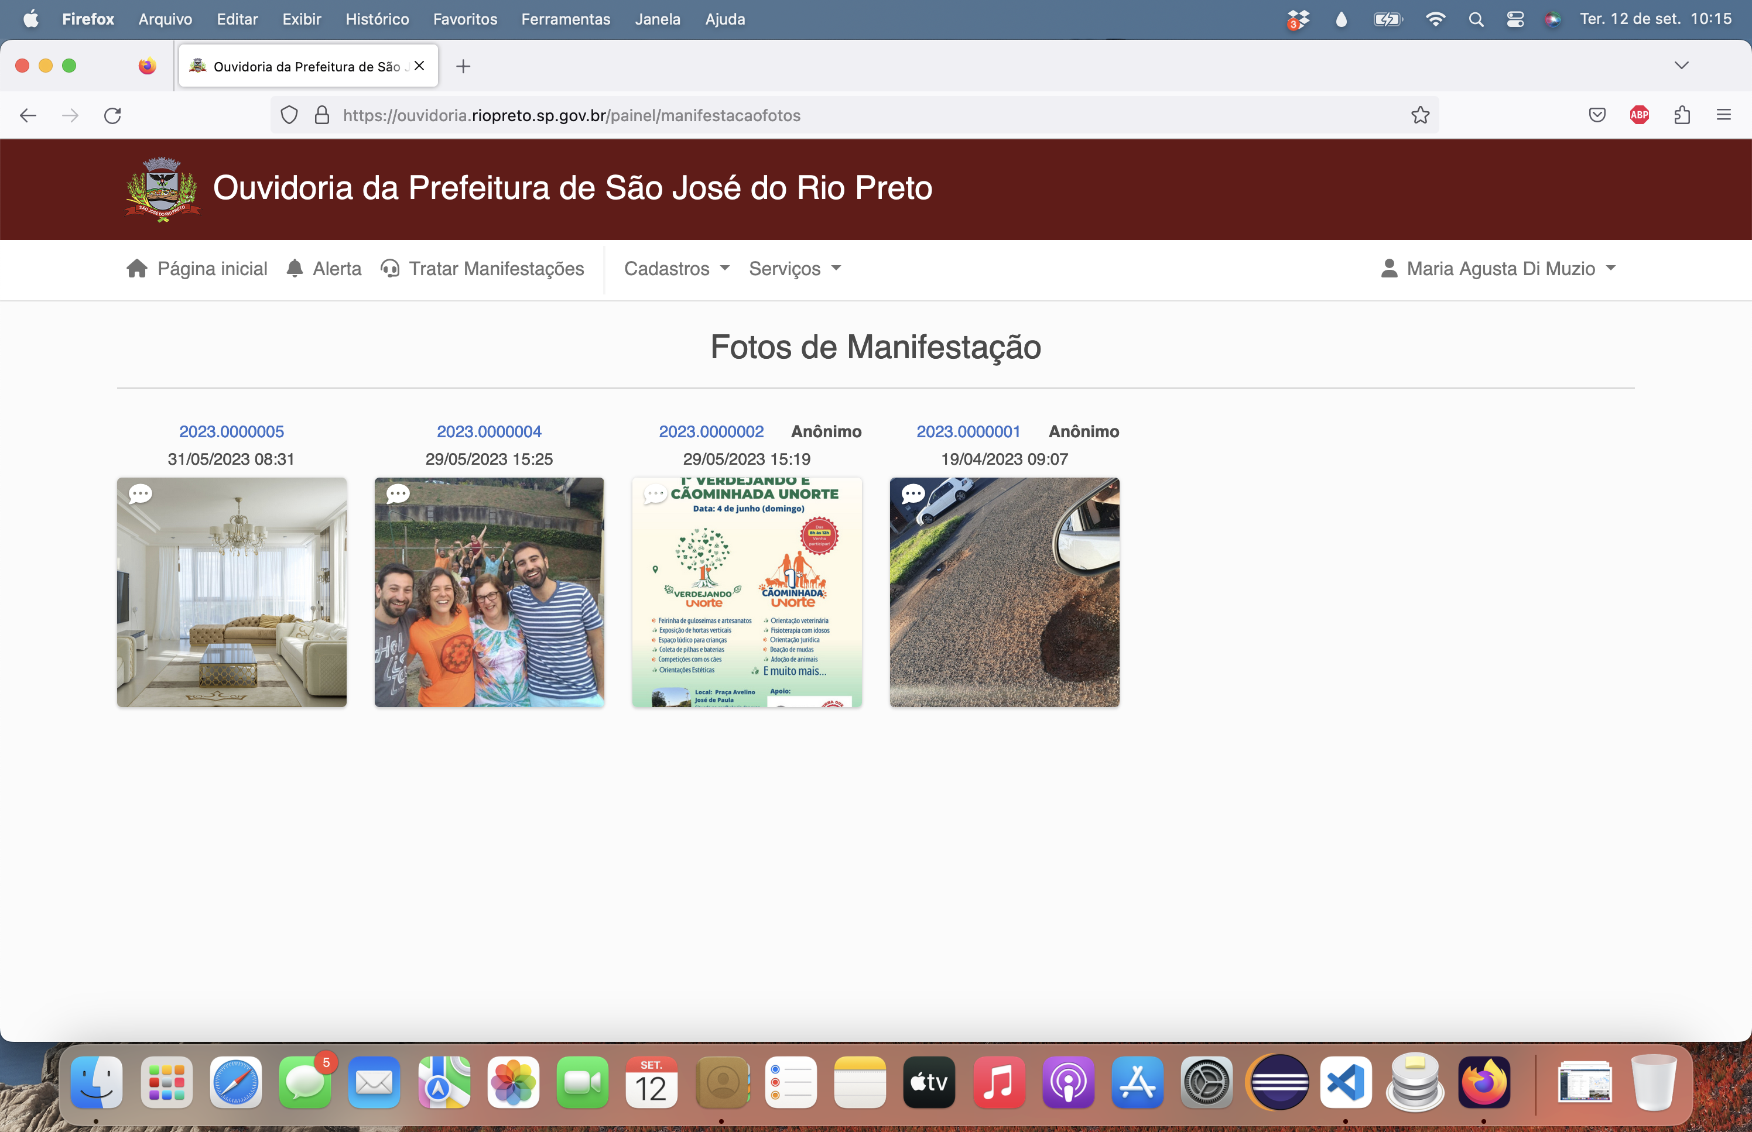Open manifestation link 2023.0000005

[x=232, y=431]
